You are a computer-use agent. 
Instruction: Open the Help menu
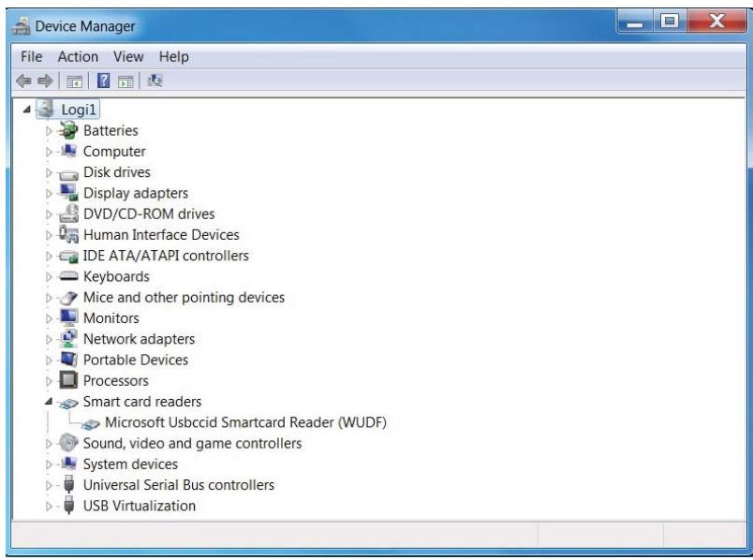pos(174,57)
